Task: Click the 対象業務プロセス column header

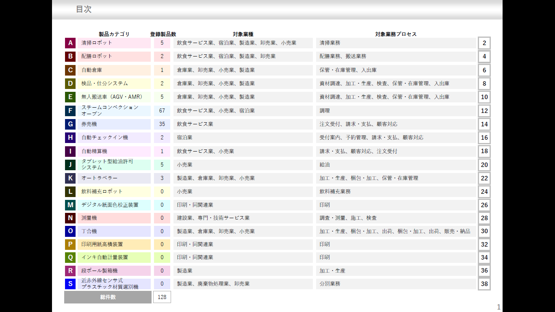Action: click(x=396, y=34)
